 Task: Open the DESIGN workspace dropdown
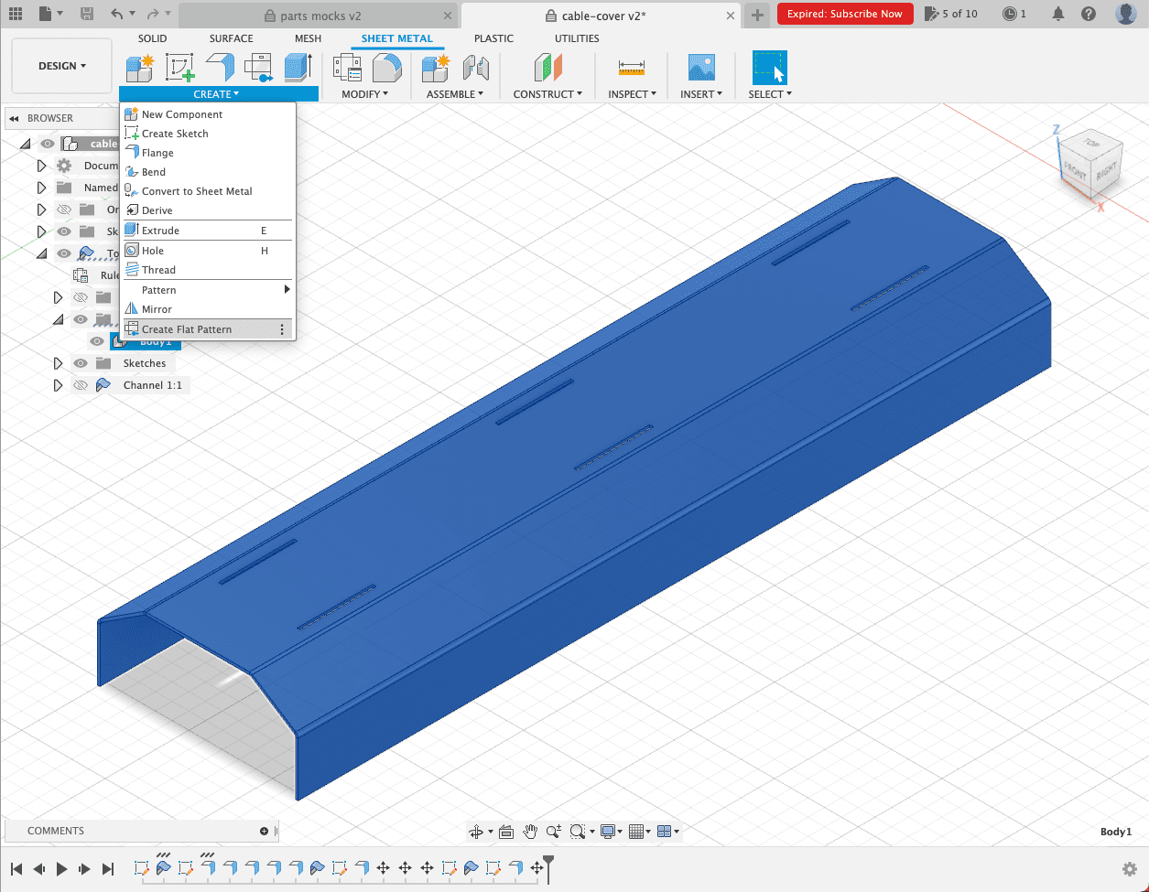point(62,66)
